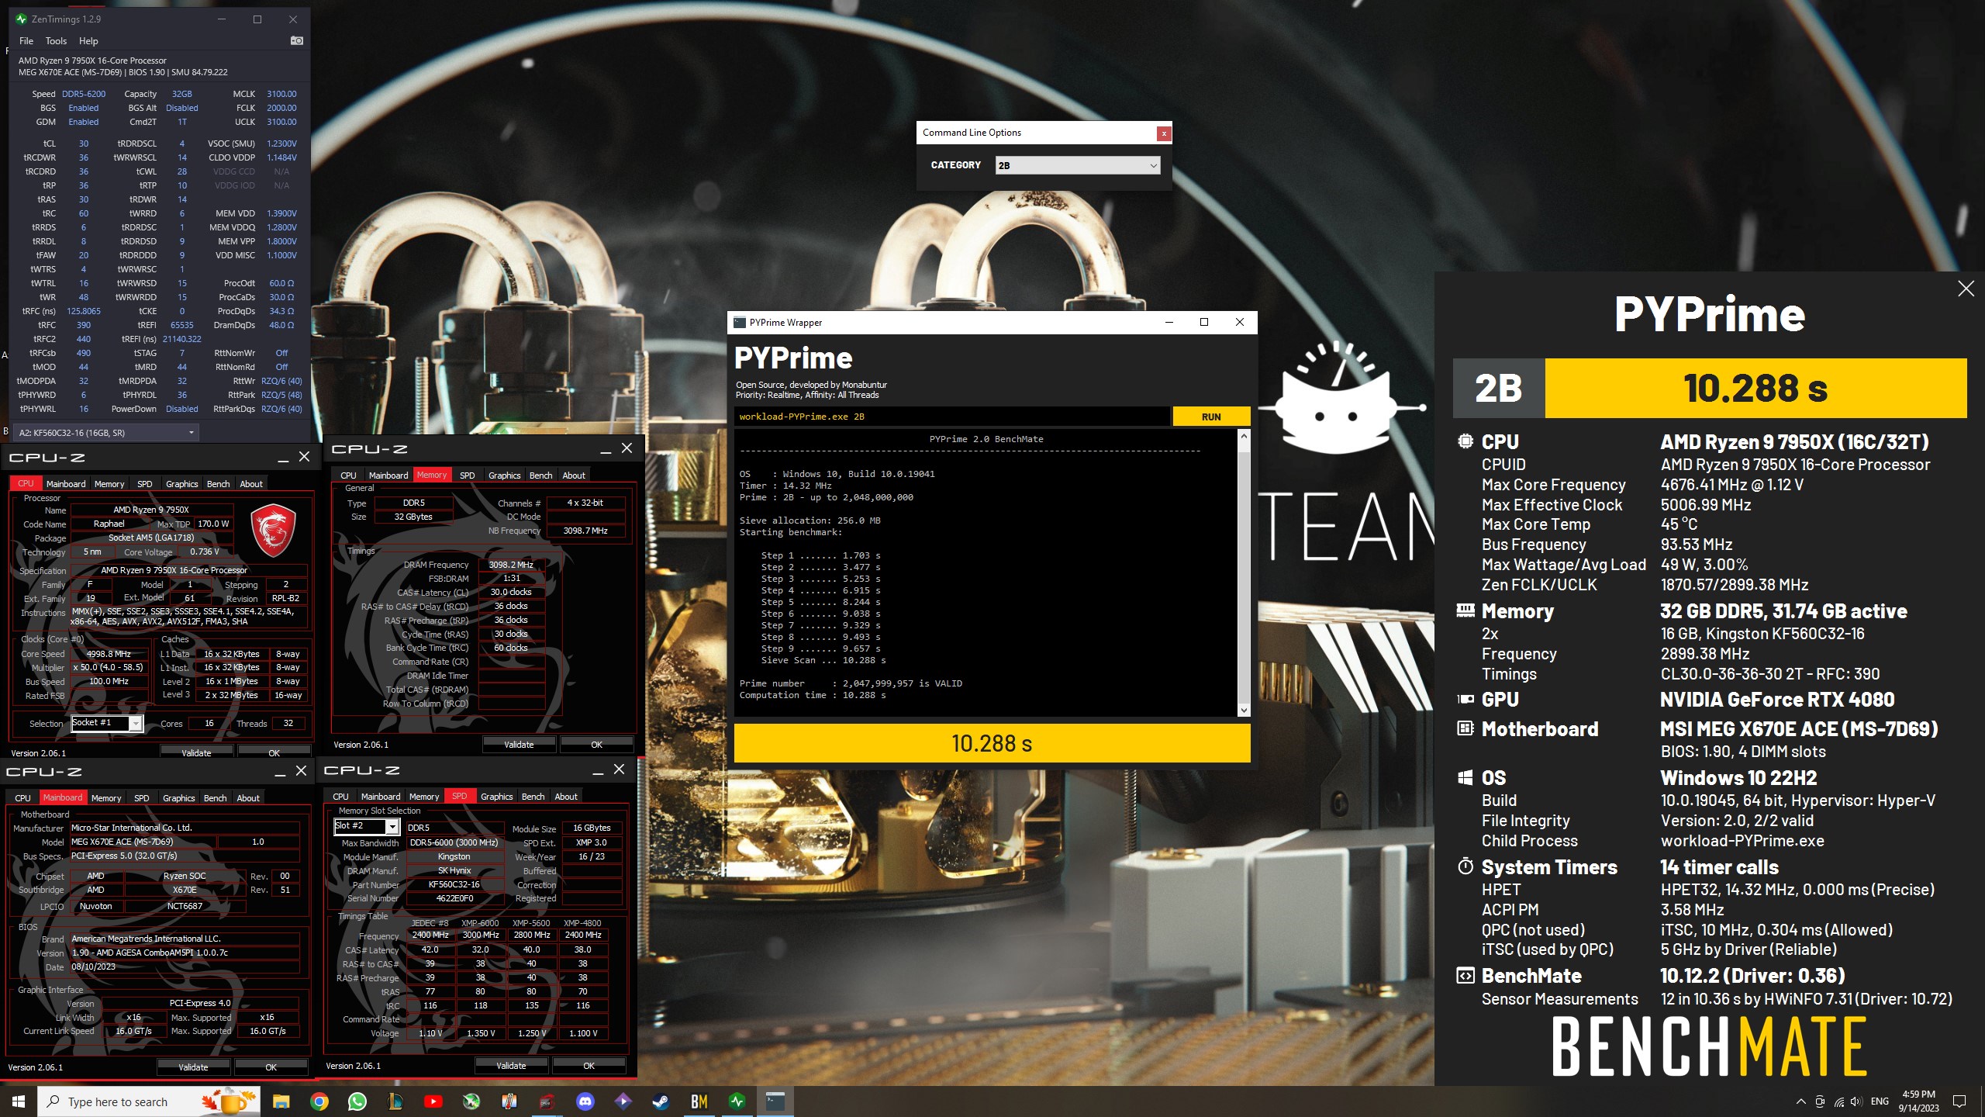Image resolution: width=1985 pixels, height=1117 pixels.
Task: Click the KF560C32-16 Part Number field
Action: pos(454,884)
